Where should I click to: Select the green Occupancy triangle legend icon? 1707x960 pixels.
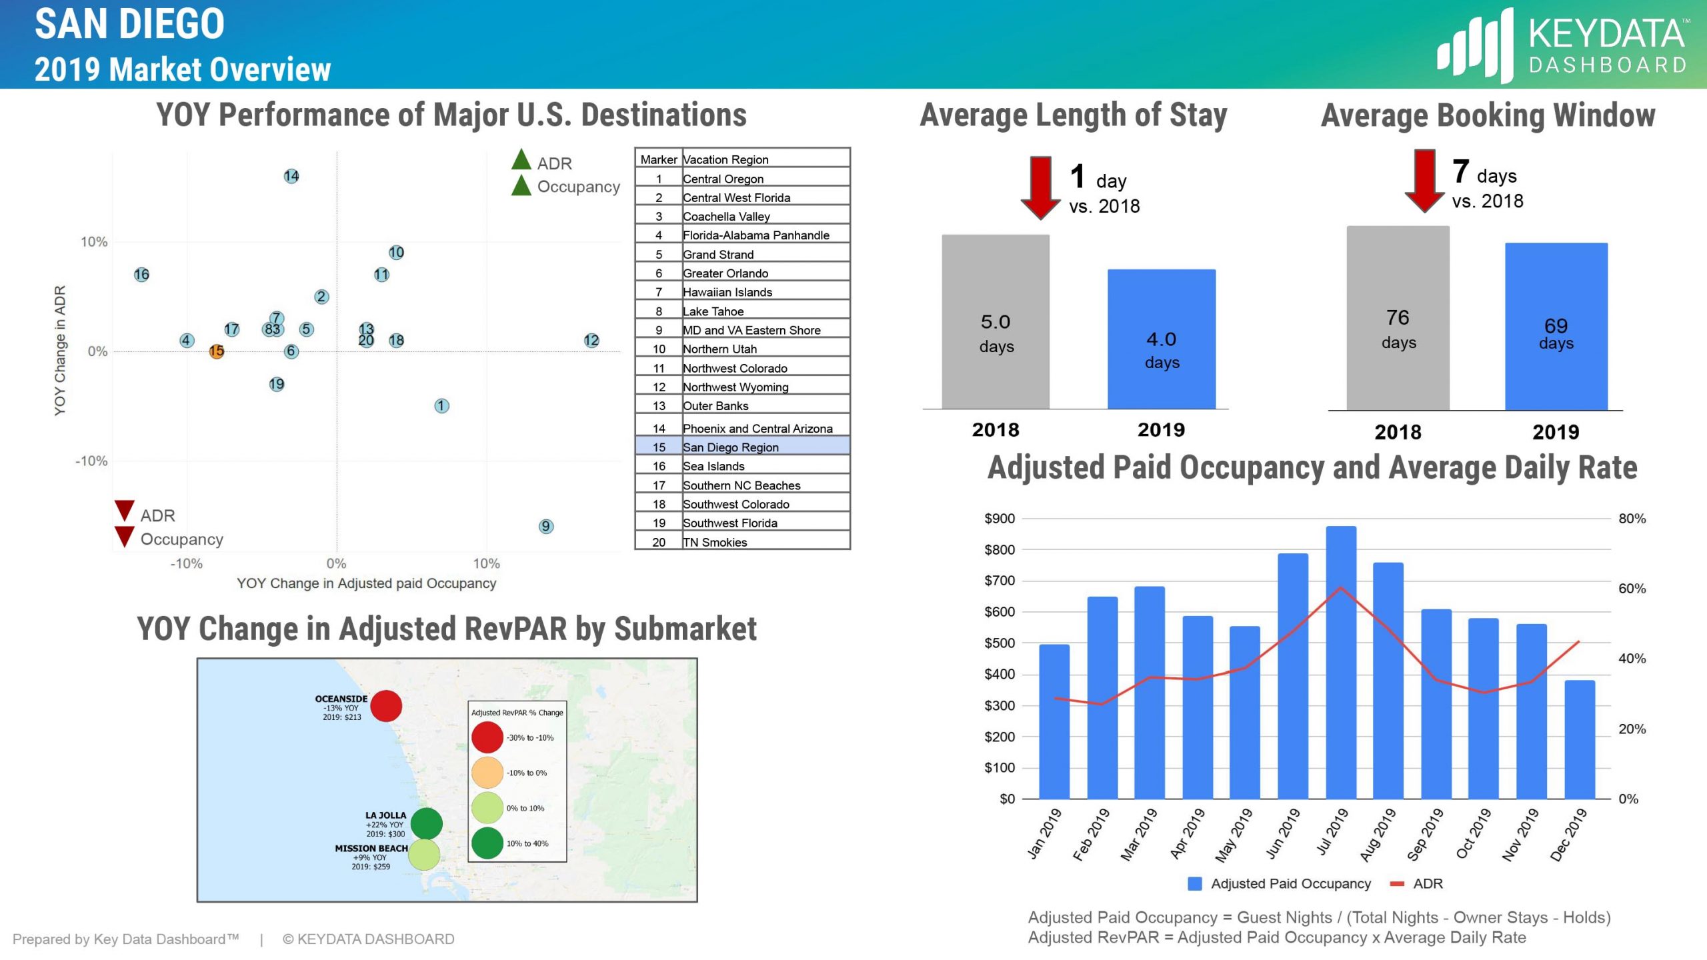[x=521, y=187]
